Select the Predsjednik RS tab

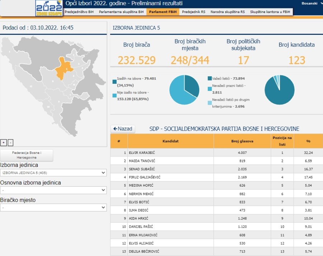coord(193,12)
